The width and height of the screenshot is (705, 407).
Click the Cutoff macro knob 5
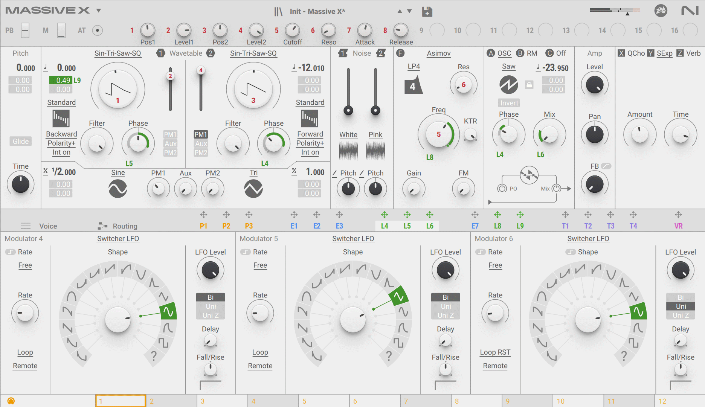(x=293, y=30)
